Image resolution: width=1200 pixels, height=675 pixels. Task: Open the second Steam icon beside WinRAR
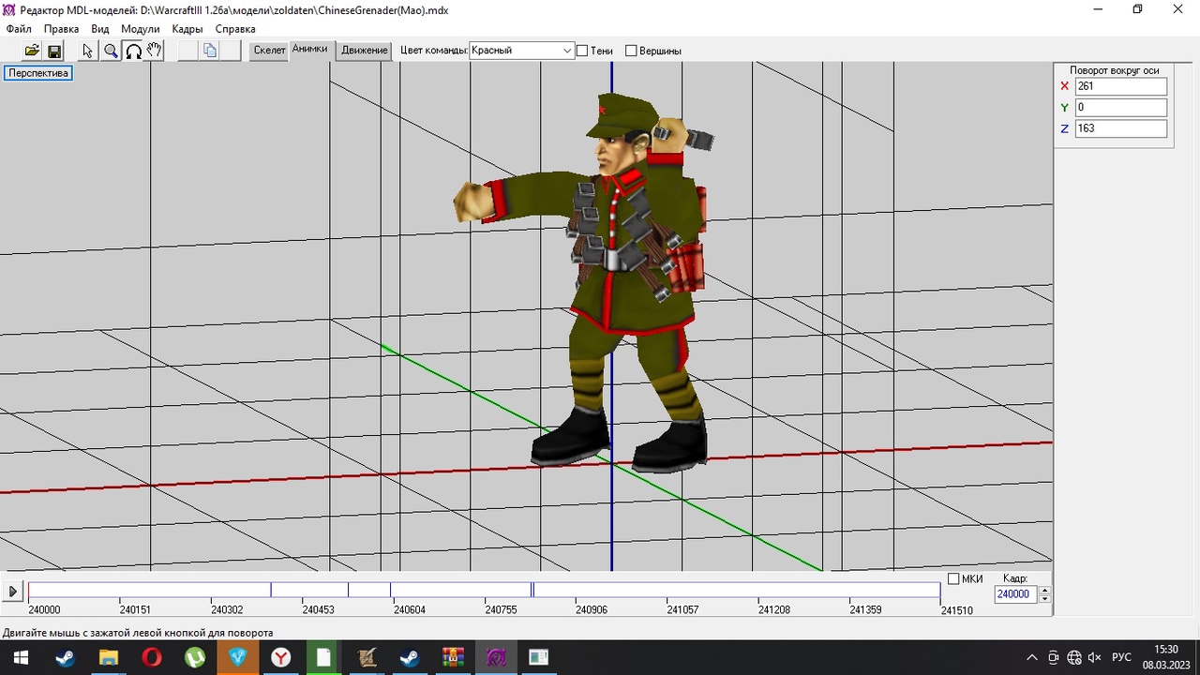point(410,658)
